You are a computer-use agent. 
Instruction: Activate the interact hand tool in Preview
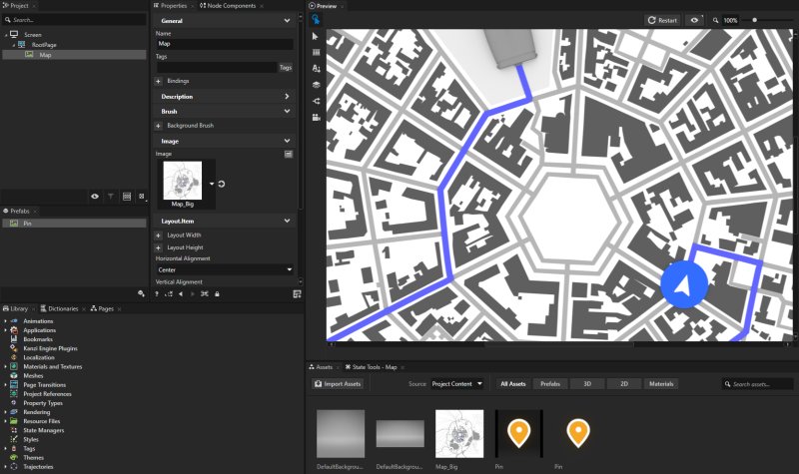(316, 19)
